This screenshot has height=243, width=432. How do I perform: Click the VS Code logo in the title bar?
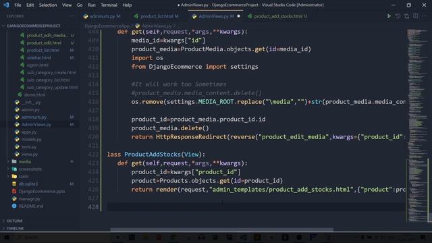[x=6, y=5]
